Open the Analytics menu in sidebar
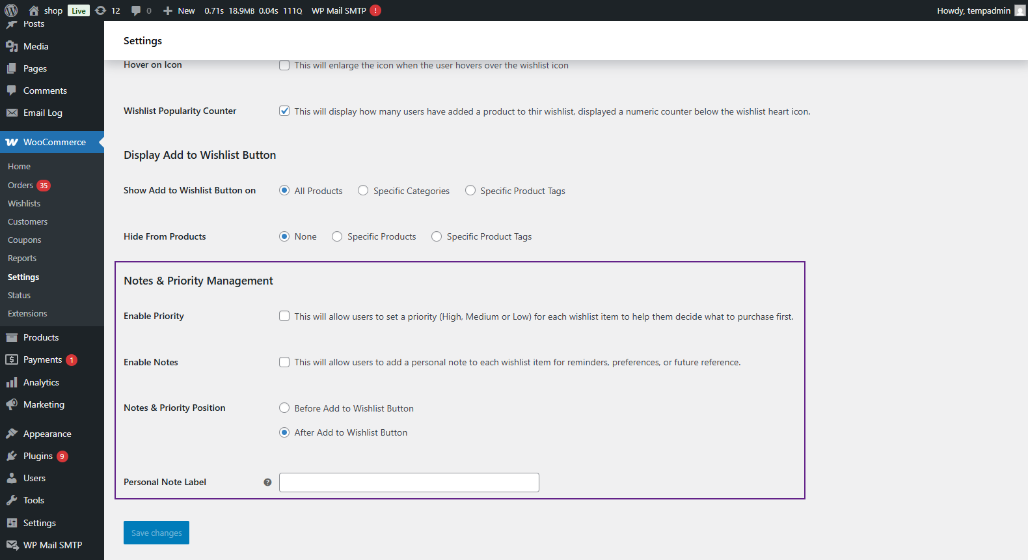Image resolution: width=1028 pixels, height=560 pixels. pos(41,382)
